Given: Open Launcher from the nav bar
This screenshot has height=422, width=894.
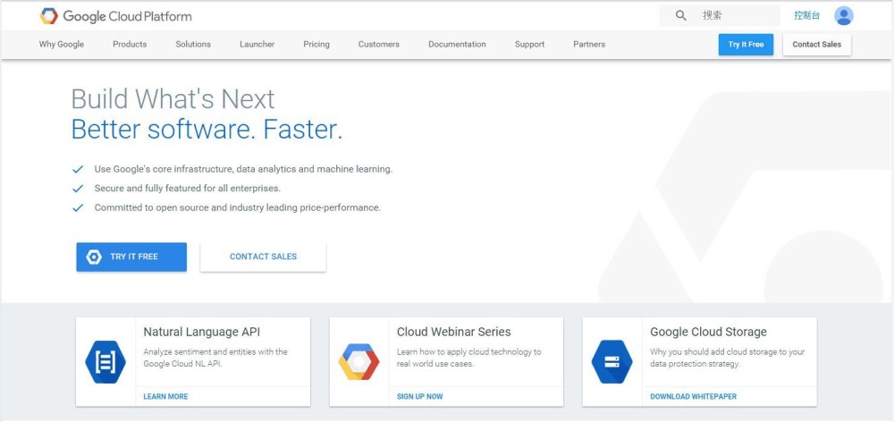Looking at the screenshot, I should coord(257,45).
